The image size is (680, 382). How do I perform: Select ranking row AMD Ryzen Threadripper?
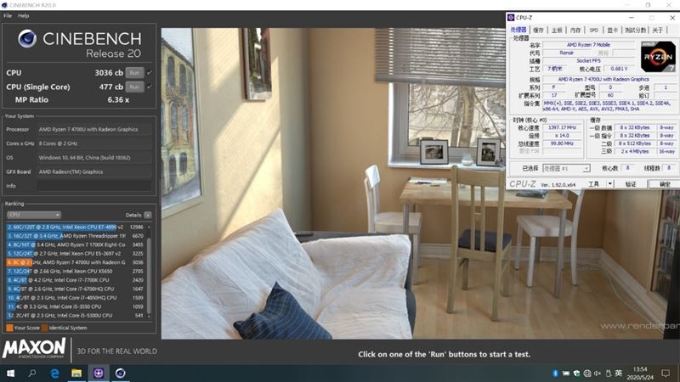click(75, 236)
